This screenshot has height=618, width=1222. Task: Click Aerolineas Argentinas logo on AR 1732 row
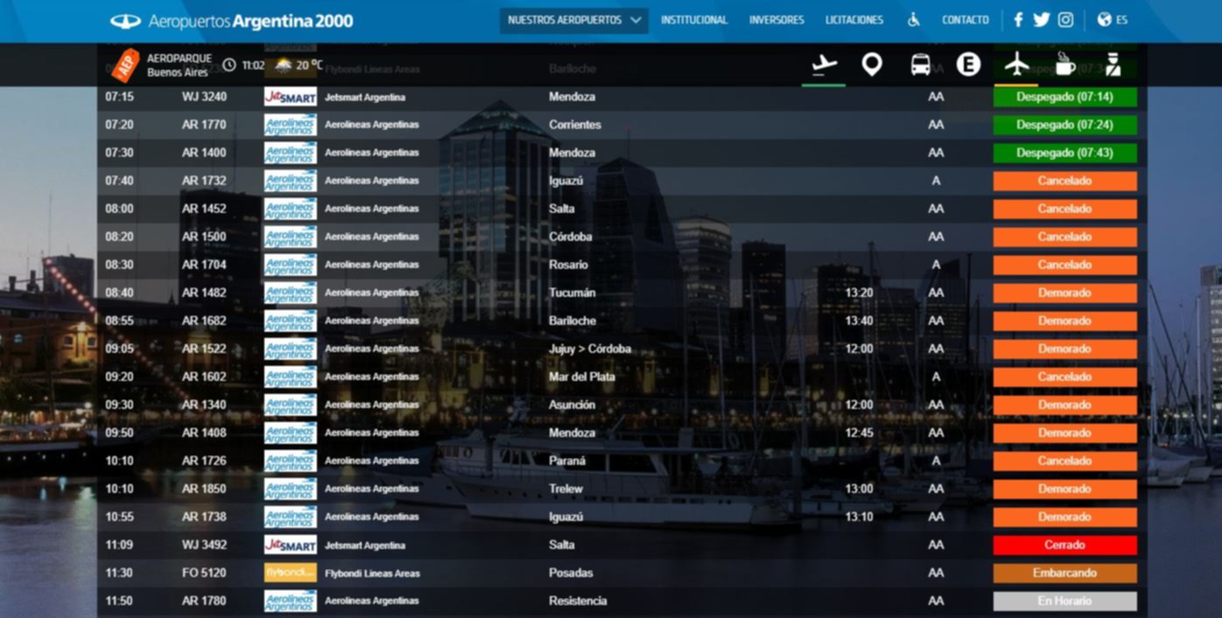pos(291,180)
